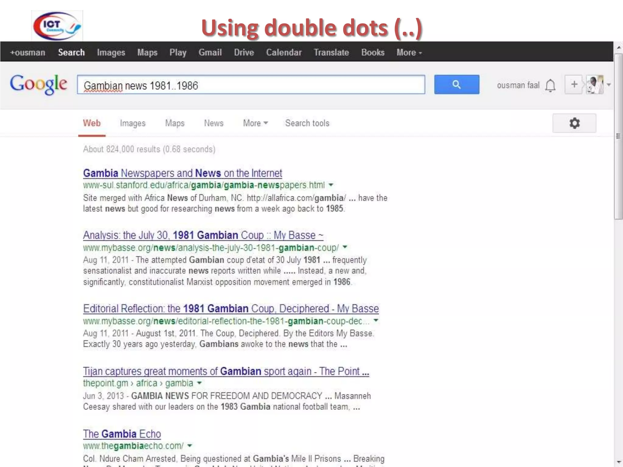623x467 pixels.
Task: Open Search tools options
Action: (x=307, y=123)
